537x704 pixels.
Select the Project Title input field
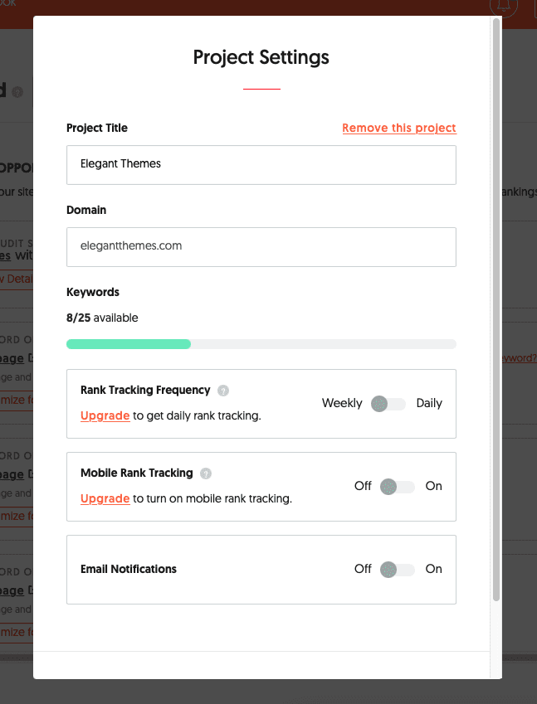tap(261, 165)
